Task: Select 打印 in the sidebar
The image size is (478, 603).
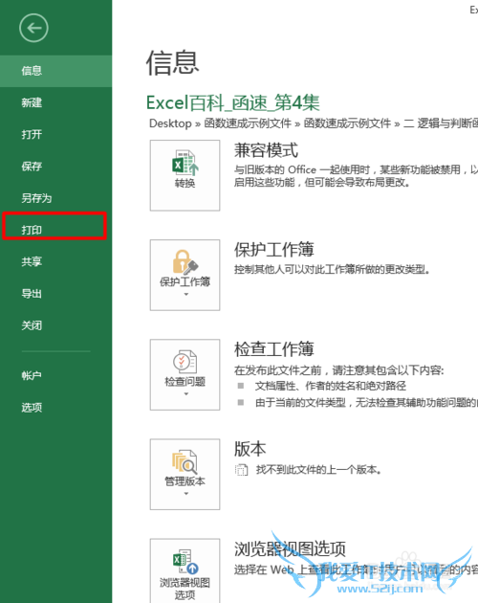Action: (x=54, y=230)
